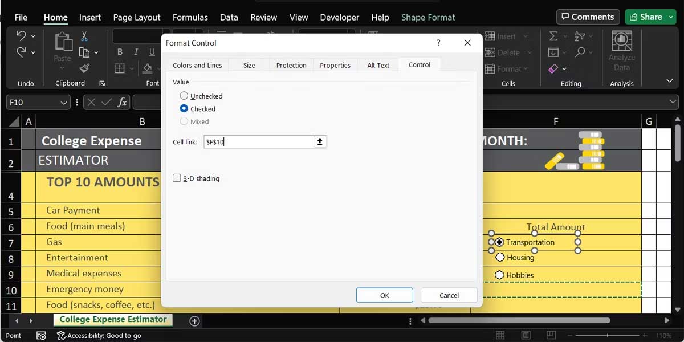This screenshot has width=684, height=342.
Task: Click the collapse dialog icon beside Cell link
Action: click(x=320, y=141)
